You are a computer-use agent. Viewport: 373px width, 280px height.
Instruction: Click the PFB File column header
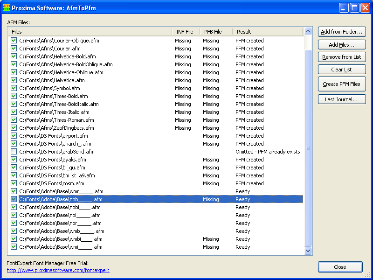[216, 32]
